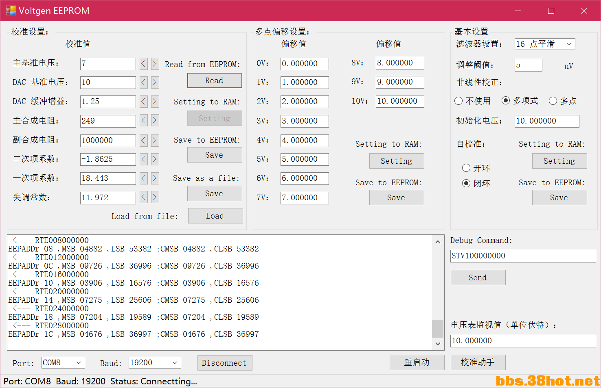Screen dimensions: 601x388
Task: Increase 二次项系数 with the right arrow
Action: tap(155, 159)
